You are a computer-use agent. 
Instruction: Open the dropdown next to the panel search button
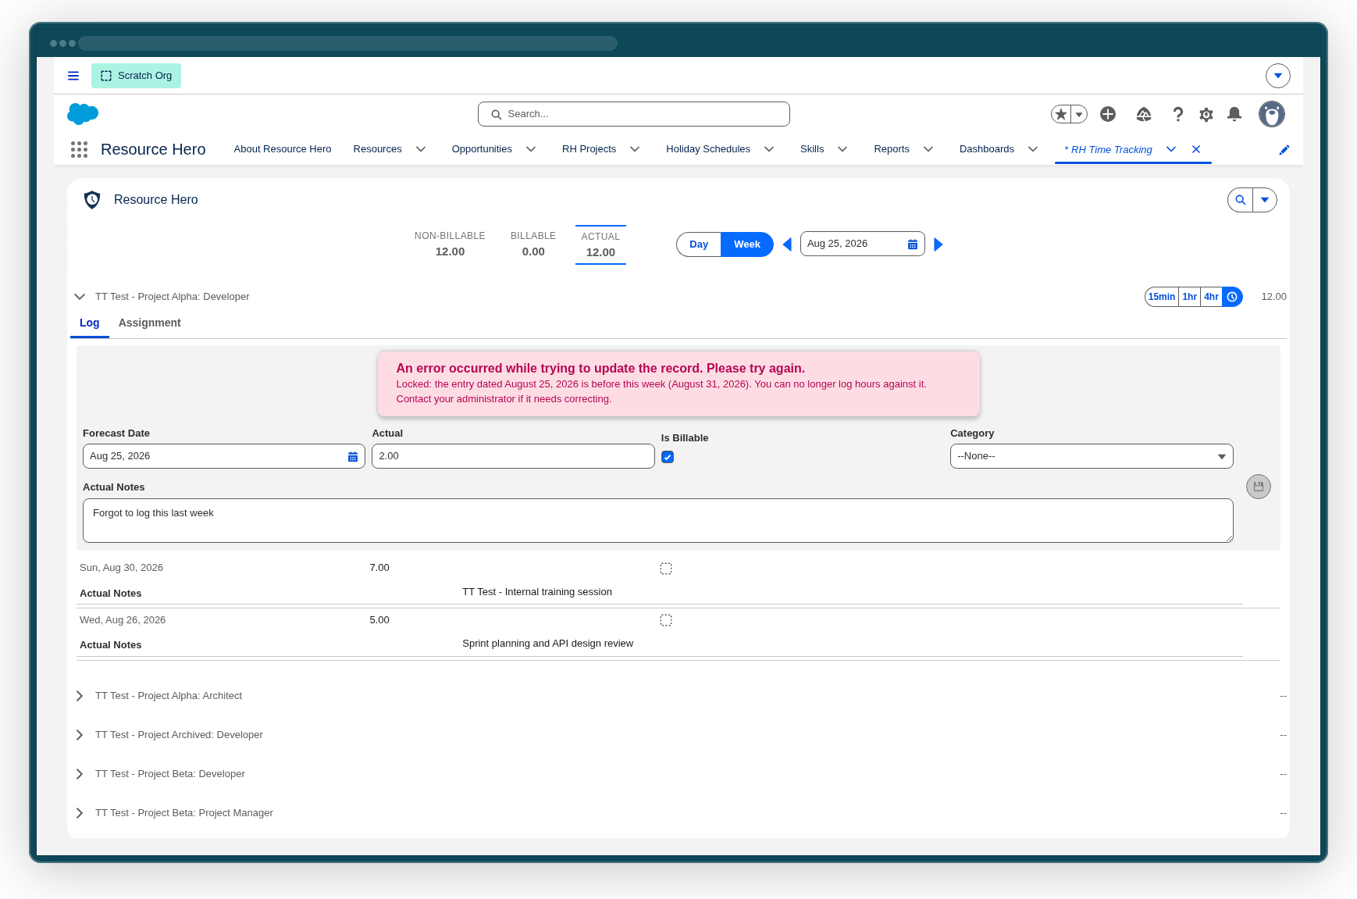pyautogui.click(x=1265, y=200)
